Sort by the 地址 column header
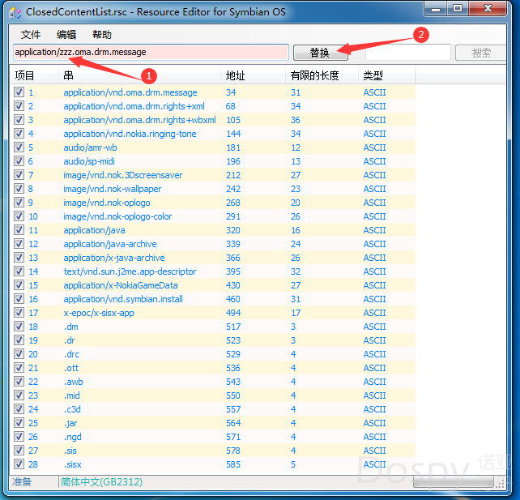520x500 pixels. pyautogui.click(x=253, y=75)
